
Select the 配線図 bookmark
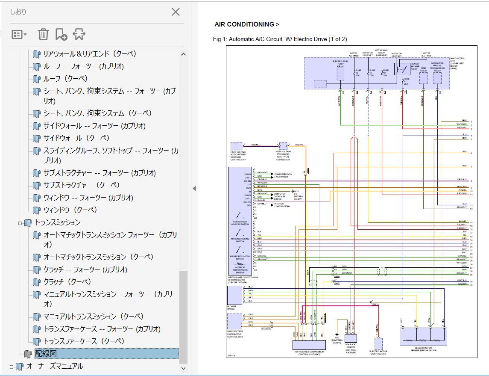point(46,354)
